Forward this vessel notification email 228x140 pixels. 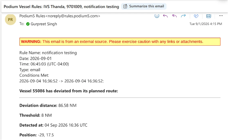click(x=183, y=16)
